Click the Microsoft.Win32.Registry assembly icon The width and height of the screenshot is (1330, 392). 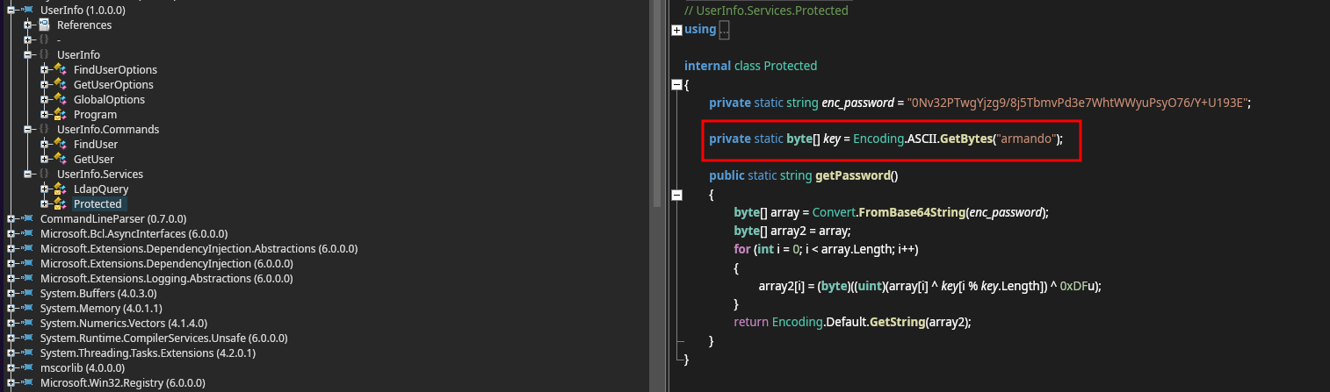27,382
